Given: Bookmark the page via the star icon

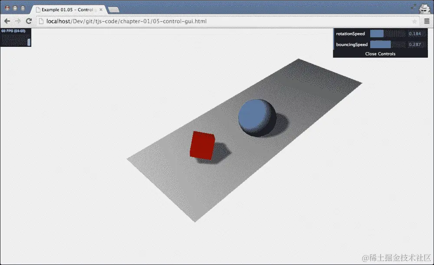Looking at the screenshot, I should (x=414, y=20).
